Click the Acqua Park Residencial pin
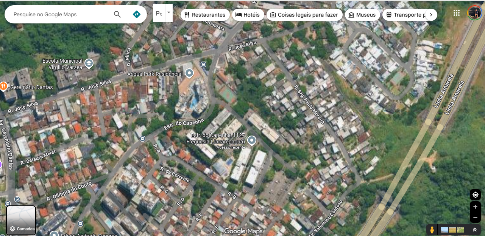Viewport: 485px width, 236px height. click(189, 73)
